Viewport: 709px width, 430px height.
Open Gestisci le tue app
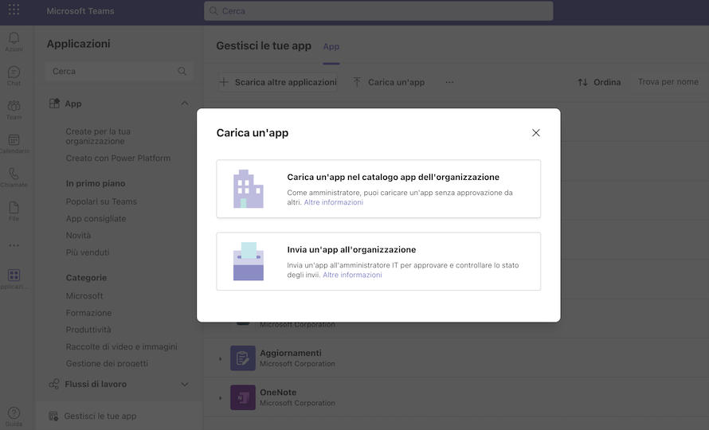point(100,416)
